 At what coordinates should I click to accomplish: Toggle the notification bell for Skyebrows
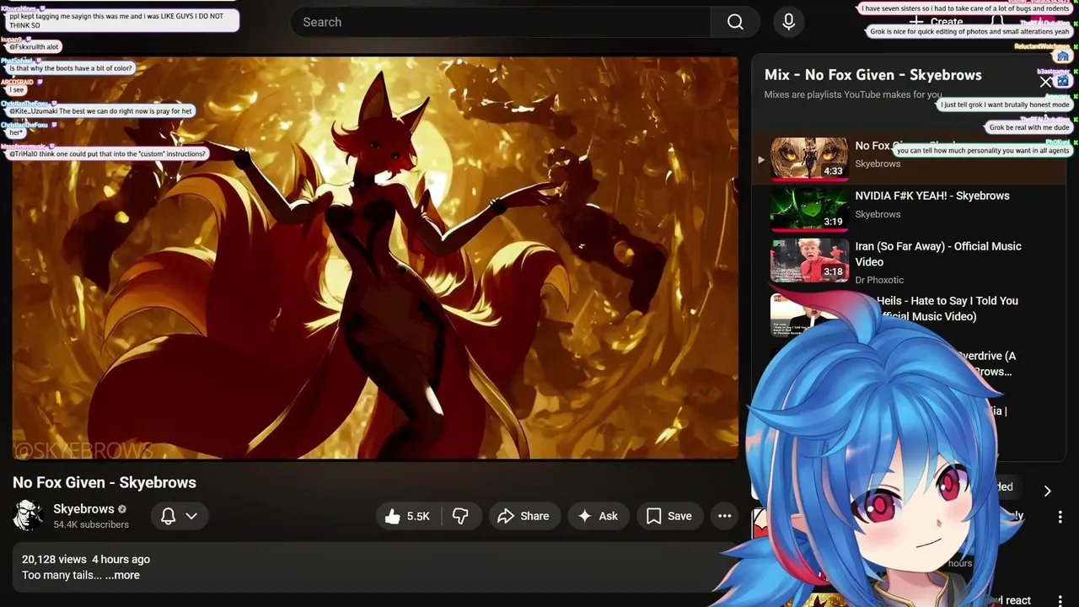[x=169, y=516]
